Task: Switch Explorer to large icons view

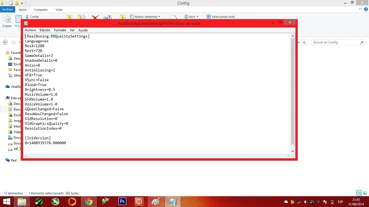Action: click(x=365, y=193)
